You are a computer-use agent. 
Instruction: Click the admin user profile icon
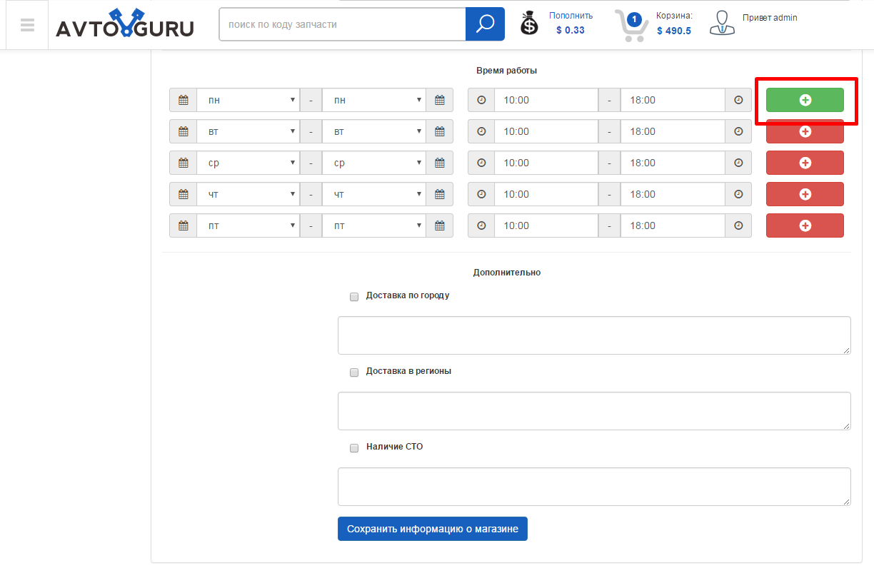722,23
